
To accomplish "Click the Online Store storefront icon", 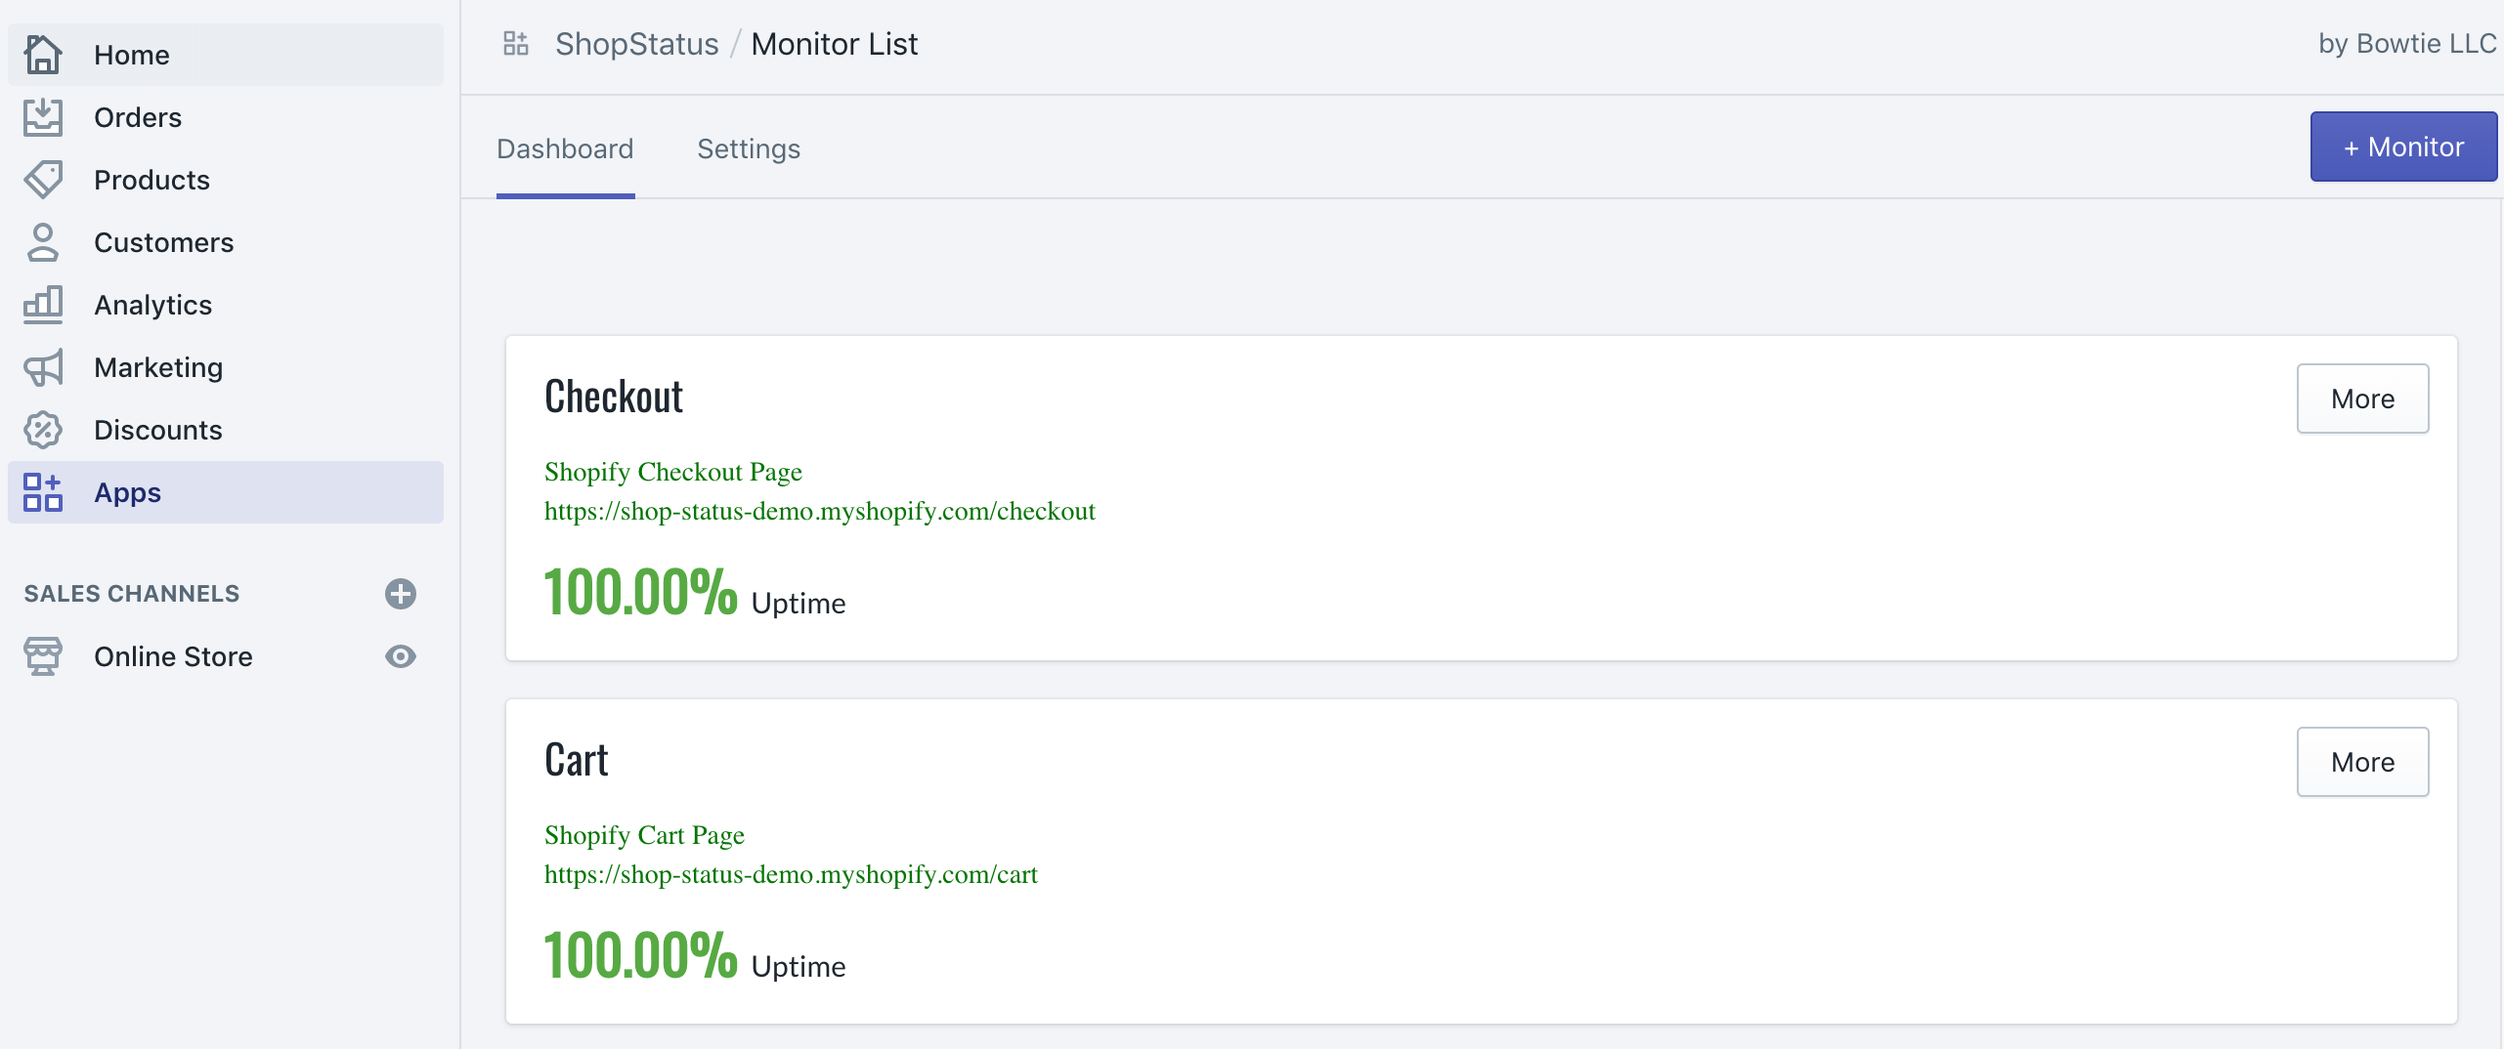I will tap(43, 656).
